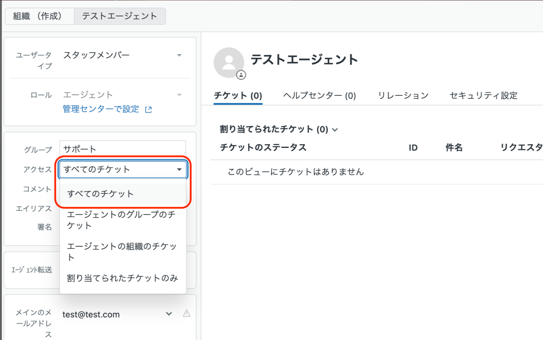
Task: Follow the 管理センターで設定 link
Action: (101, 109)
